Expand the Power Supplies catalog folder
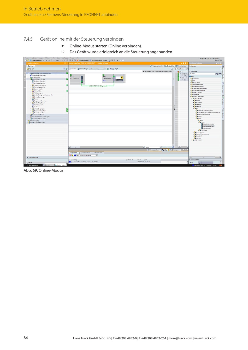The image size is (248, 350). 190,93
